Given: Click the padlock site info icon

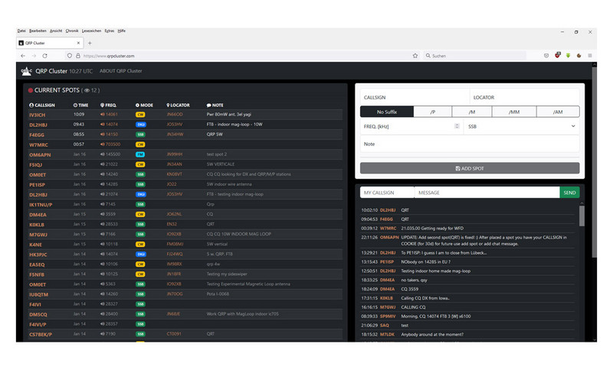Looking at the screenshot, I should click(x=78, y=56).
